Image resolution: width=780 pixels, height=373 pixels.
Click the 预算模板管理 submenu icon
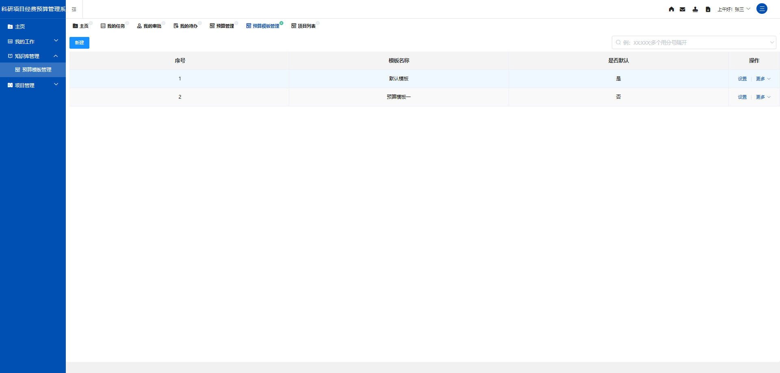17,70
